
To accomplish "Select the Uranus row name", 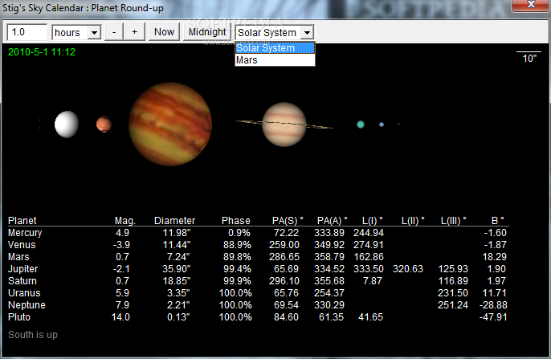I will tap(24, 293).
